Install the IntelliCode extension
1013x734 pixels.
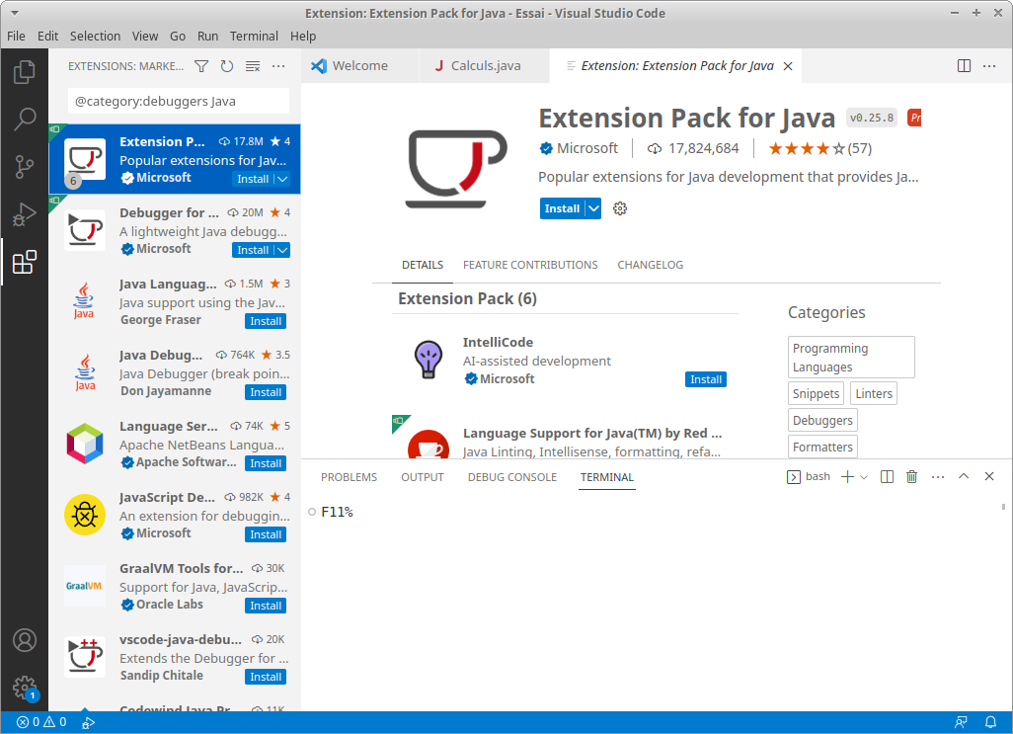pyautogui.click(x=706, y=379)
